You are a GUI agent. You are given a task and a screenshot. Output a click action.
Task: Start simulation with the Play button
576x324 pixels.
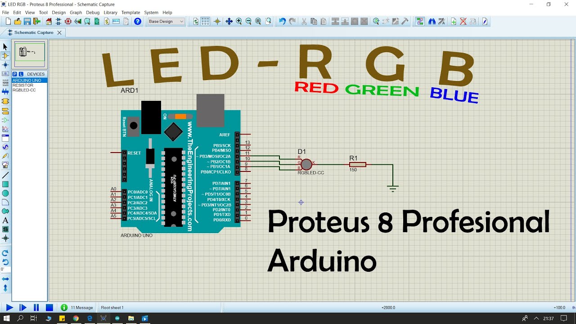pos(9,308)
